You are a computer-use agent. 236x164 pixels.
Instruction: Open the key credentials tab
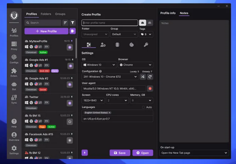click(146, 44)
